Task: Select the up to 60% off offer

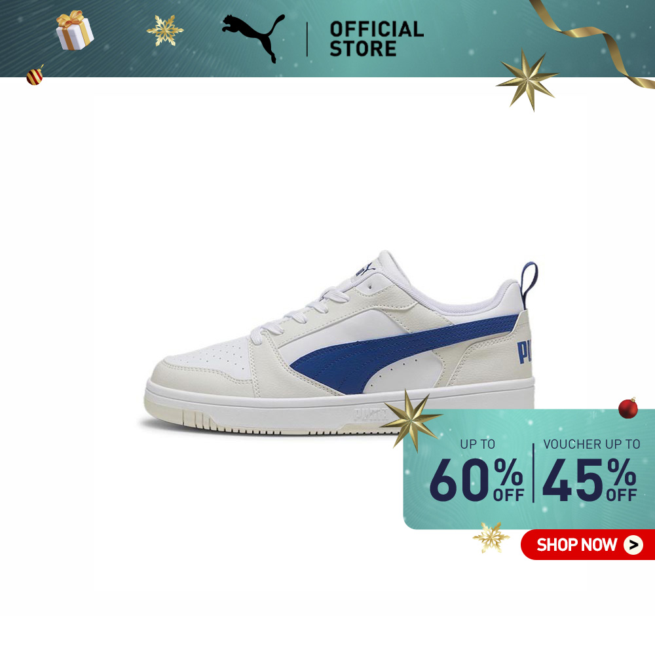Action: tap(477, 471)
